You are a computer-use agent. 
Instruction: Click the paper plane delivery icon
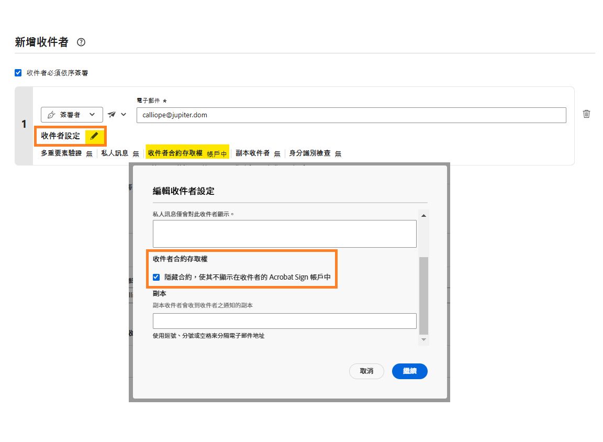111,114
